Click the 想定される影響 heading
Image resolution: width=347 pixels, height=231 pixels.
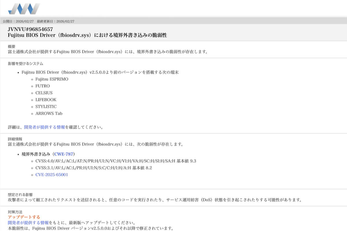pos(20,195)
